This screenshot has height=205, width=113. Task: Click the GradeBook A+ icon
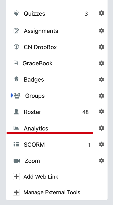[x=16, y=63]
